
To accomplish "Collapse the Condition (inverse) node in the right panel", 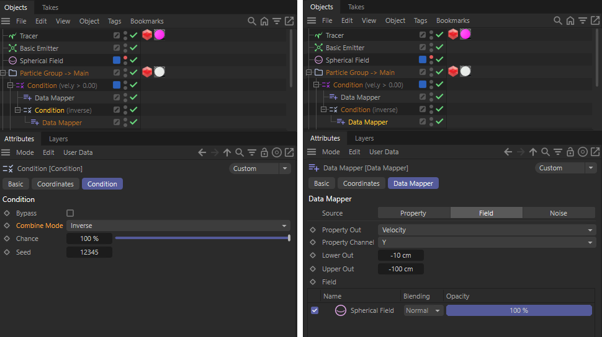I will coord(323,110).
